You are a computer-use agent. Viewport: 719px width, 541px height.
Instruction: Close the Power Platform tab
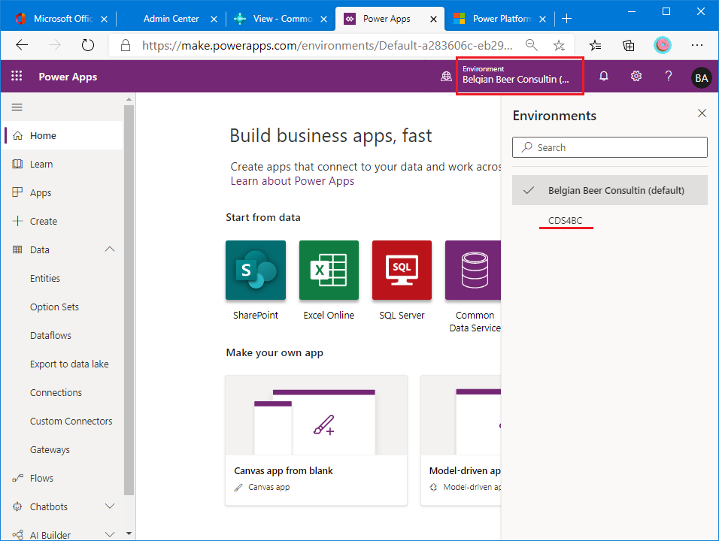542,19
